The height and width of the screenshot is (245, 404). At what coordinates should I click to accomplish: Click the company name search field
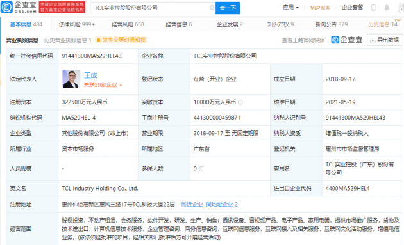[150, 8]
